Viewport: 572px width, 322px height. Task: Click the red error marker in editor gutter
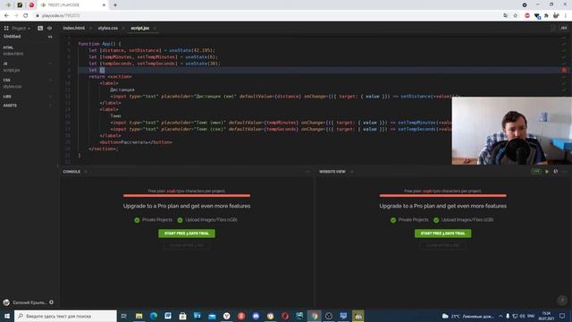click(x=564, y=70)
